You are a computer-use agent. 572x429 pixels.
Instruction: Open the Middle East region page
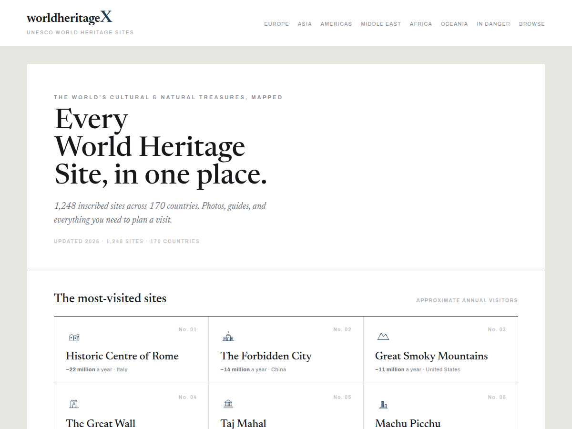tap(381, 24)
